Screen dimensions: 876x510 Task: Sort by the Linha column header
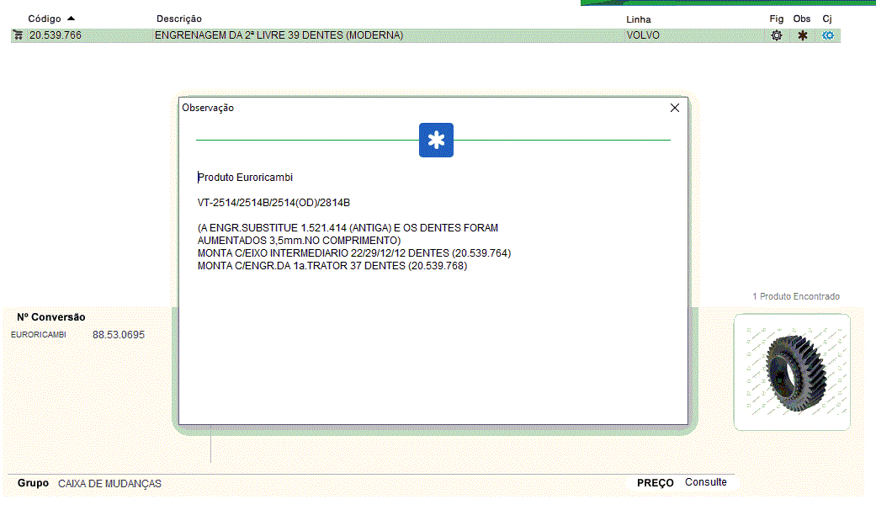(638, 19)
